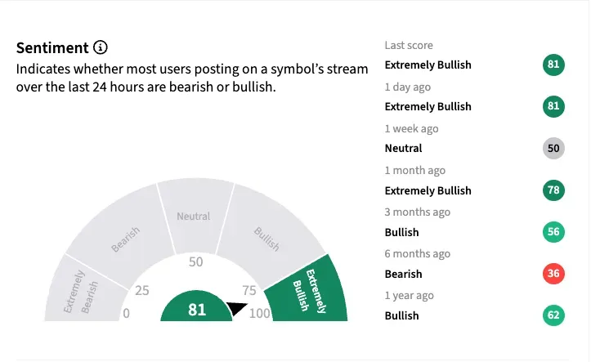
Task: Click the black gauge needle pointer
Action: click(x=236, y=310)
